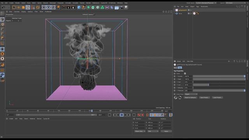The width and height of the screenshot is (249, 140).
Task: Open the Simulate menu
Action: point(75,3)
